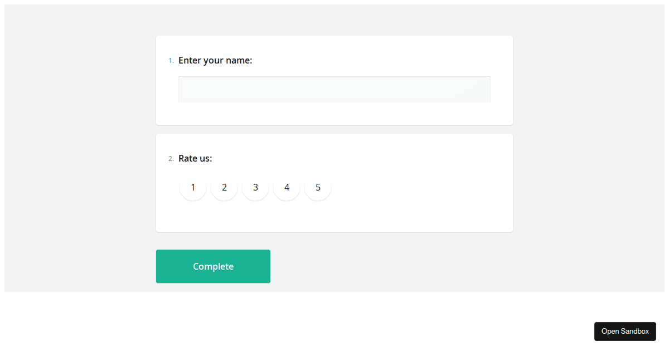Select the middle value of the rating scale

pos(255,187)
